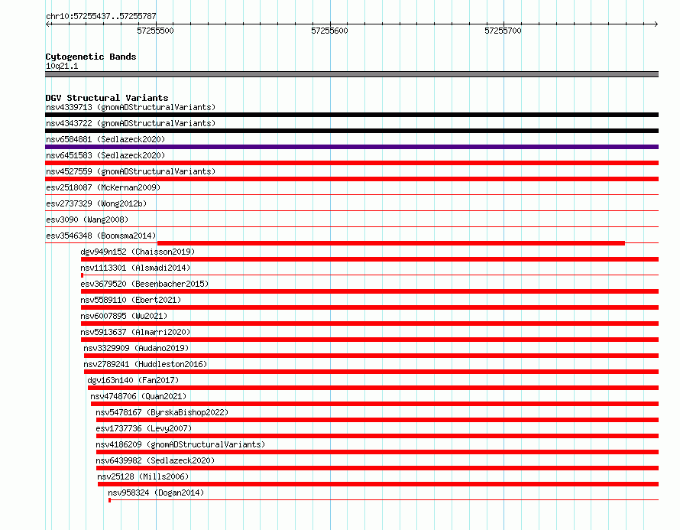Select the 10q21.1 band label
The image size is (680, 530).
[62, 66]
